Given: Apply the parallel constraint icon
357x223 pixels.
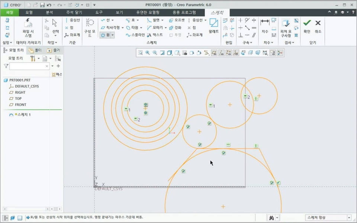Looking at the screenshot, I should [254, 35].
